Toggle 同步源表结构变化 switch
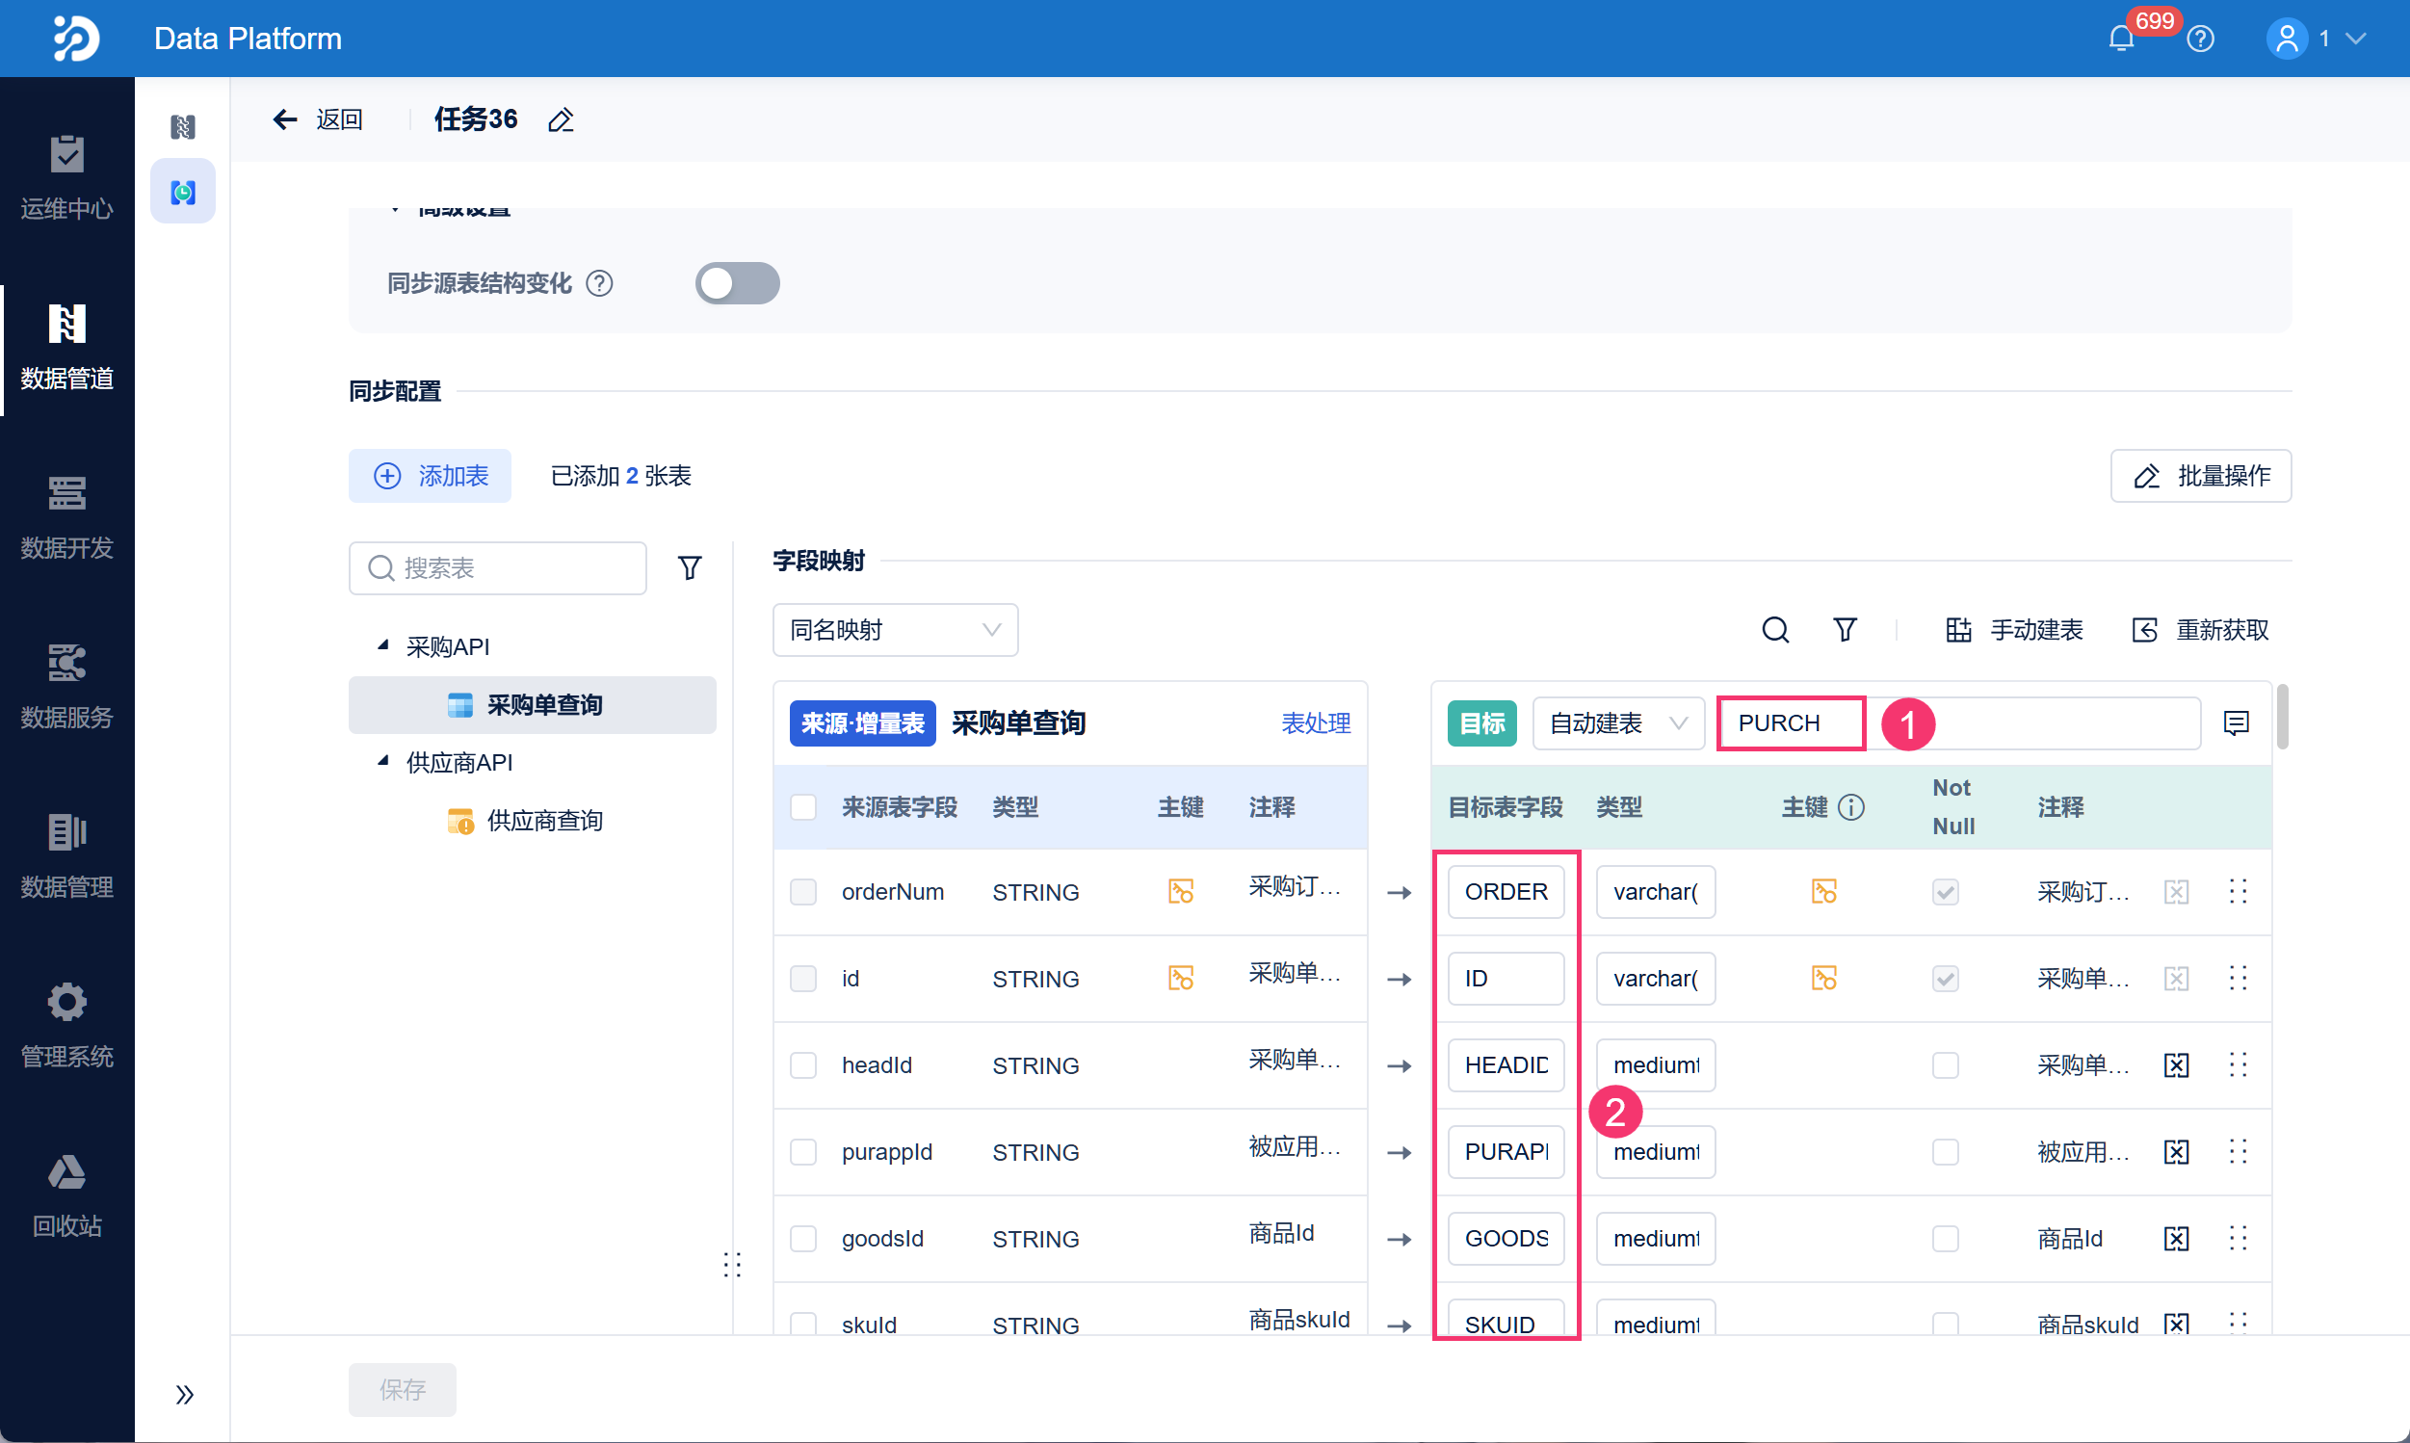 click(737, 284)
